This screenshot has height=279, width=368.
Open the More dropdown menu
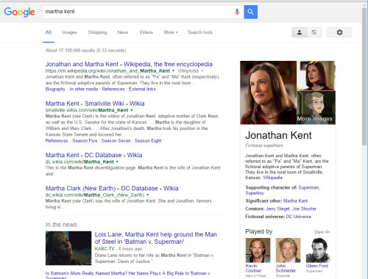click(171, 32)
